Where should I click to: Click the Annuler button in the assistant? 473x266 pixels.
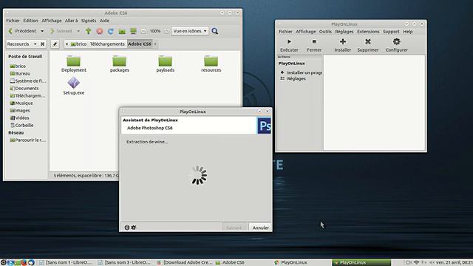tap(260, 228)
